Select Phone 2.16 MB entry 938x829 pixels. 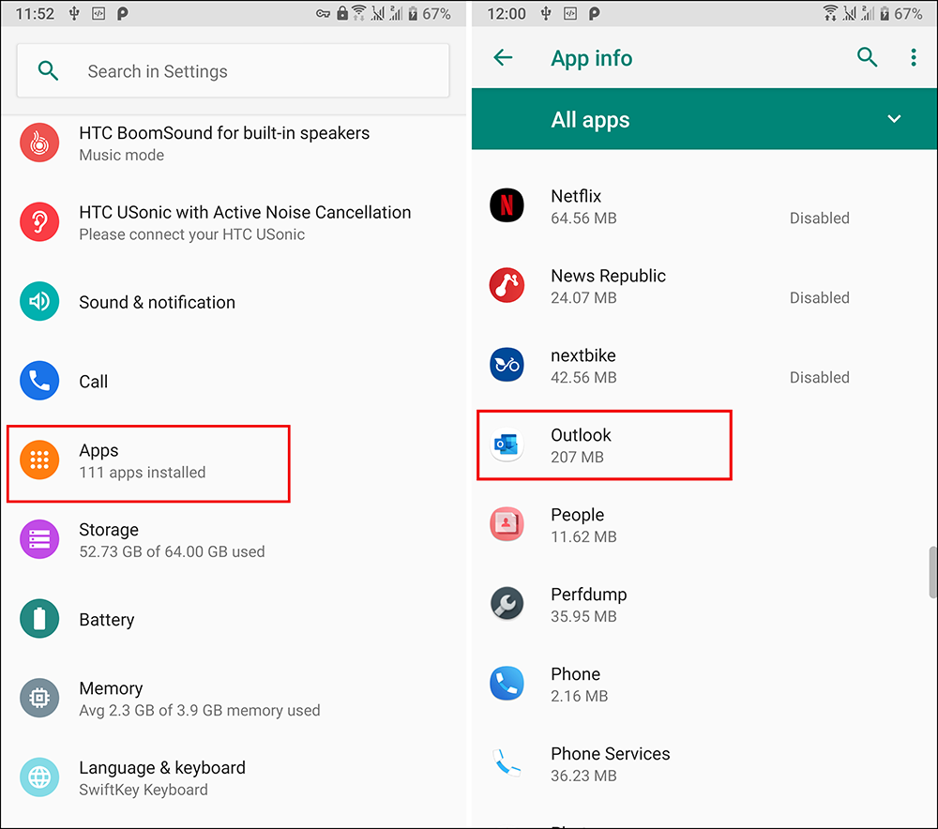[703, 684]
